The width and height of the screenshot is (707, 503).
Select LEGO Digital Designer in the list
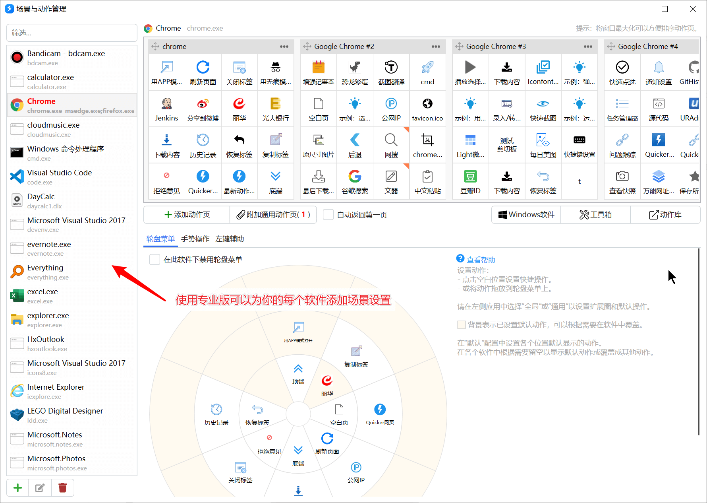tap(72, 415)
